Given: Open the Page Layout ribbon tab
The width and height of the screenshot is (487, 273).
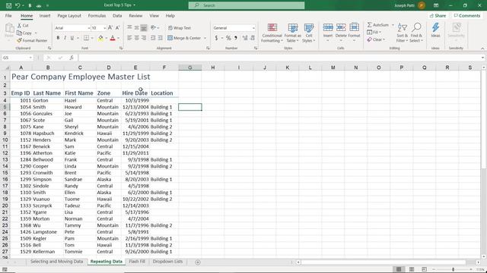Looking at the screenshot, I should (69, 15).
